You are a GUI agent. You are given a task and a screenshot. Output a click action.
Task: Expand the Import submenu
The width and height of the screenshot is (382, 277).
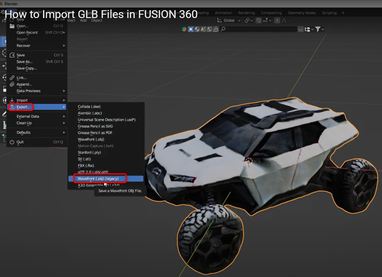click(37, 100)
